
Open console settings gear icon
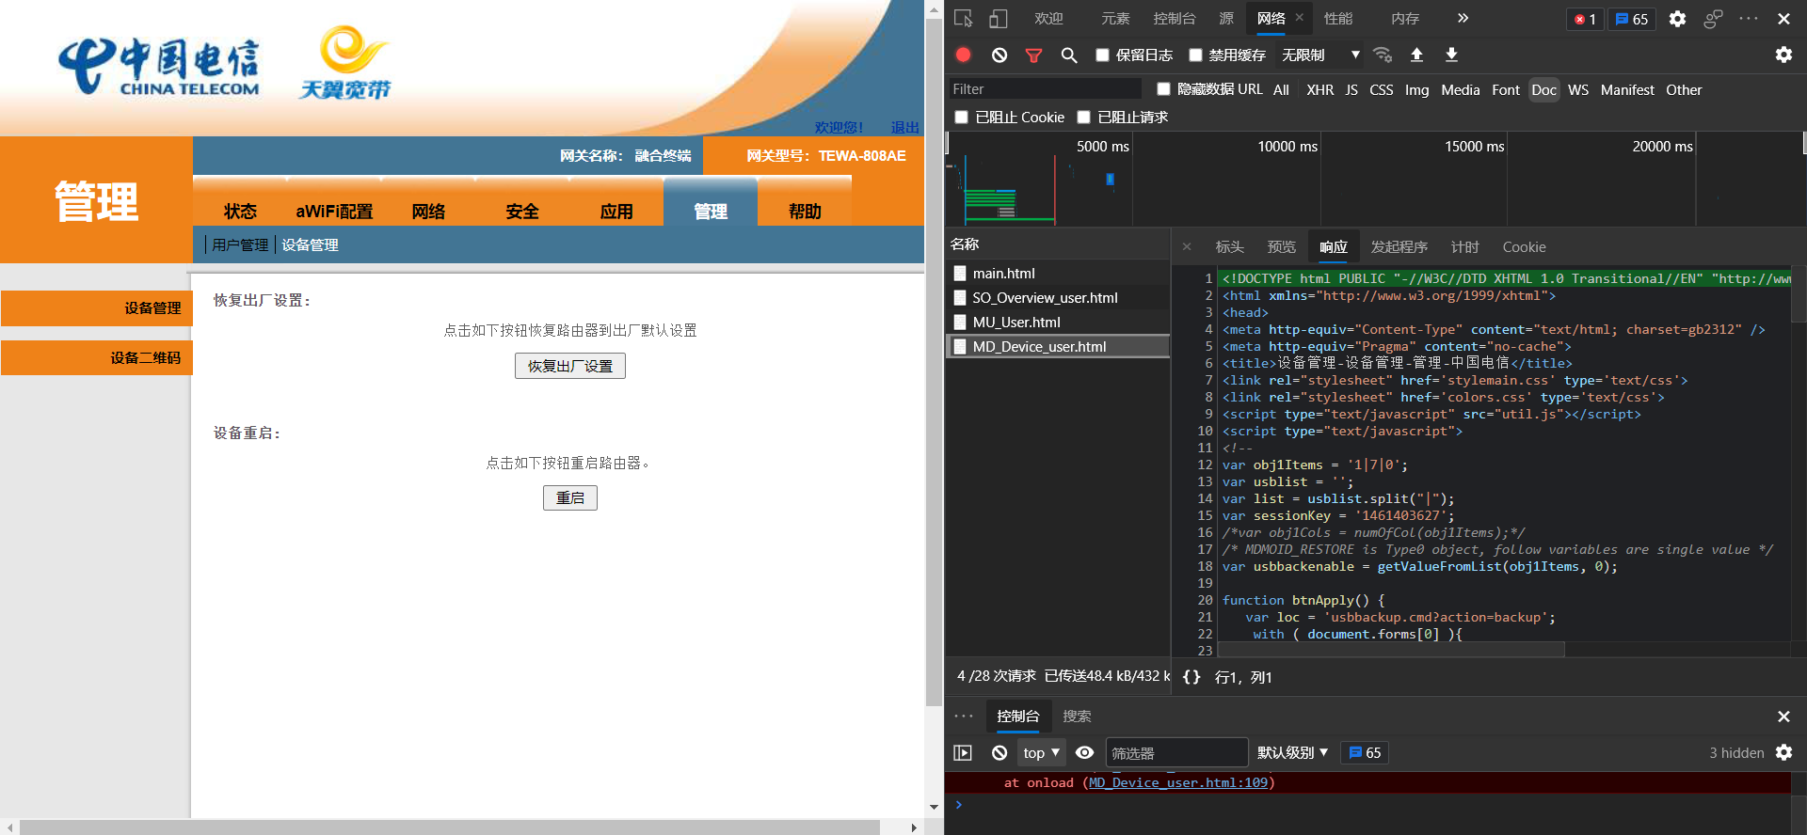point(1783,752)
